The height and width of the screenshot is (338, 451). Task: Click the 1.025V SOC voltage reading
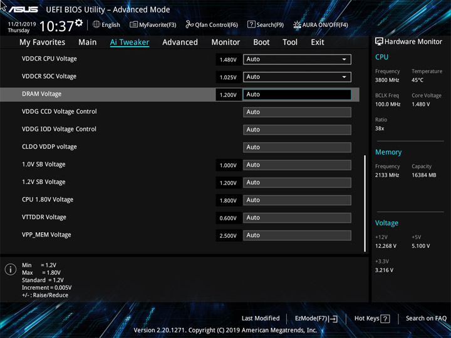pos(228,78)
